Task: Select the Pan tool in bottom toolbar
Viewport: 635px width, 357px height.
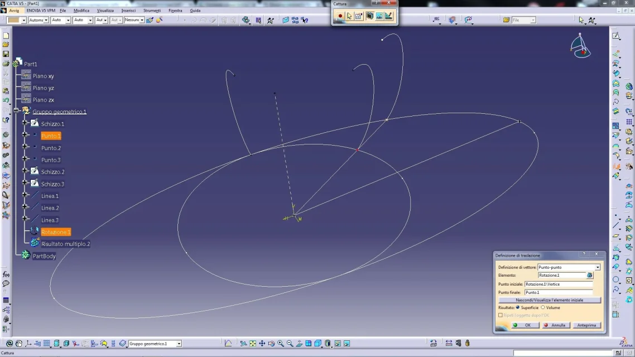Action: [x=262, y=343]
